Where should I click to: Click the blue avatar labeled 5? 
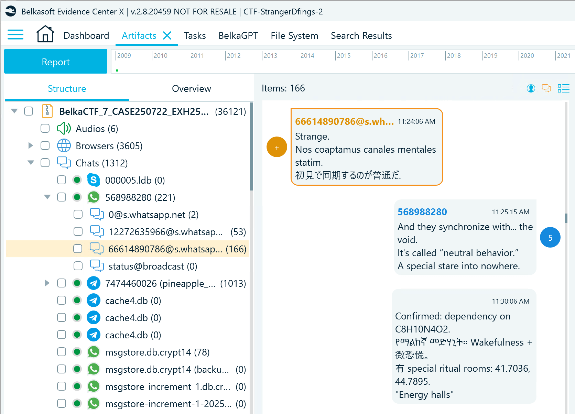click(x=550, y=237)
